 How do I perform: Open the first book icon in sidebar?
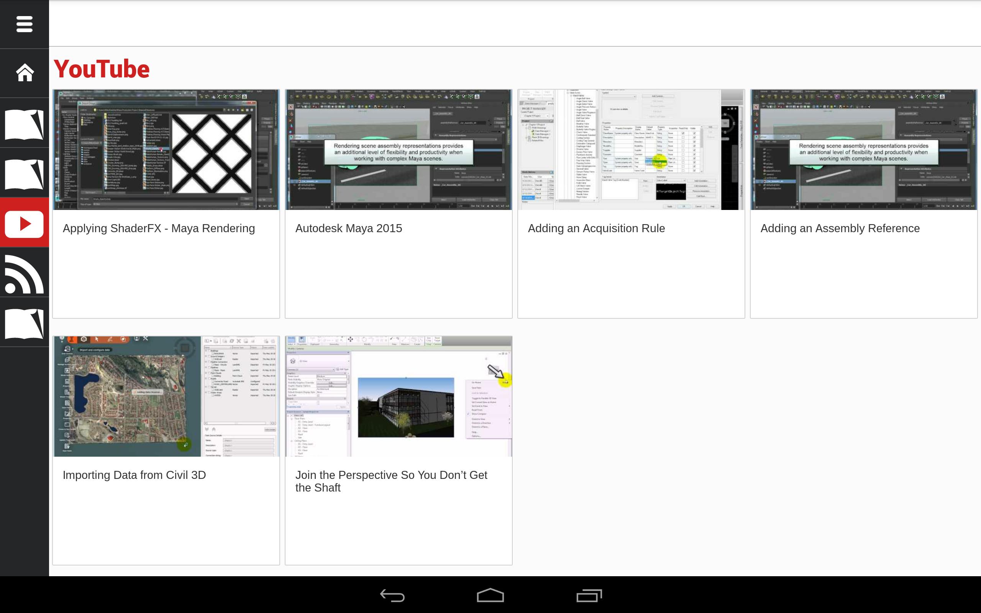click(x=24, y=124)
